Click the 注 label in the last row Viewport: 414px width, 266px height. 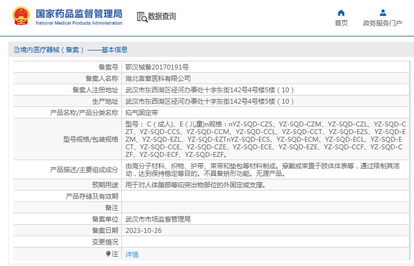point(115,254)
